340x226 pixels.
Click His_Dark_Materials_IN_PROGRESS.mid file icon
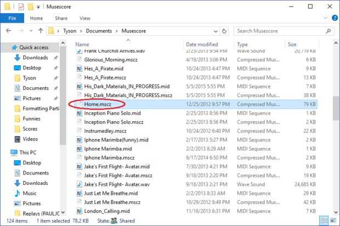click(80, 86)
